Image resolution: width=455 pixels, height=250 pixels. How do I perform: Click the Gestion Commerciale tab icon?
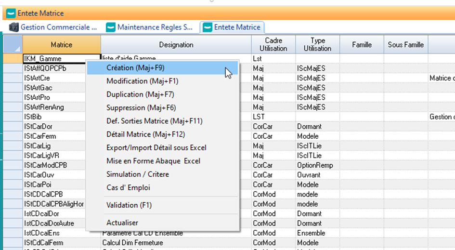13,27
